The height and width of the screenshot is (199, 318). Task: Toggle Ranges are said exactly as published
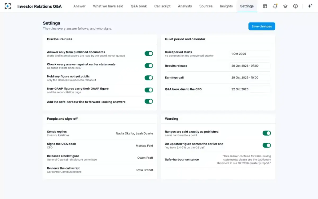tap(267, 133)
